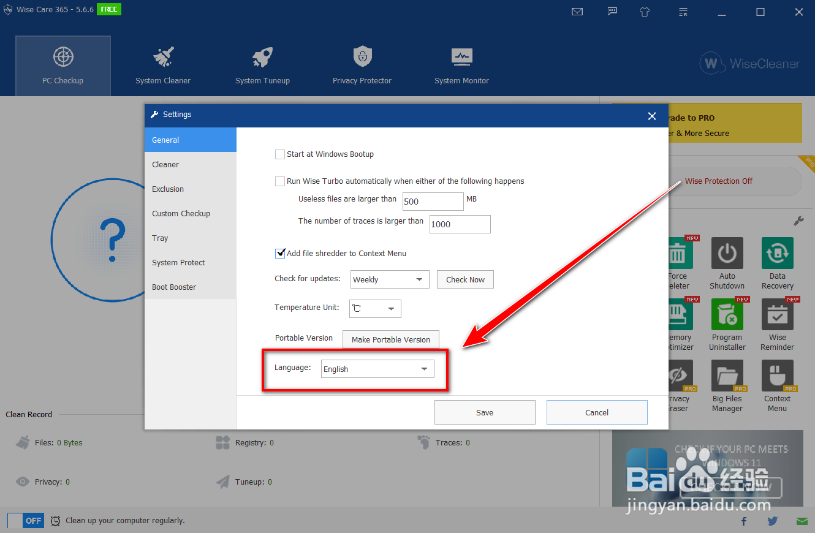Select Tray settings category
The image size is (815, 533).
pyautogui.click(x=191, y=238)
